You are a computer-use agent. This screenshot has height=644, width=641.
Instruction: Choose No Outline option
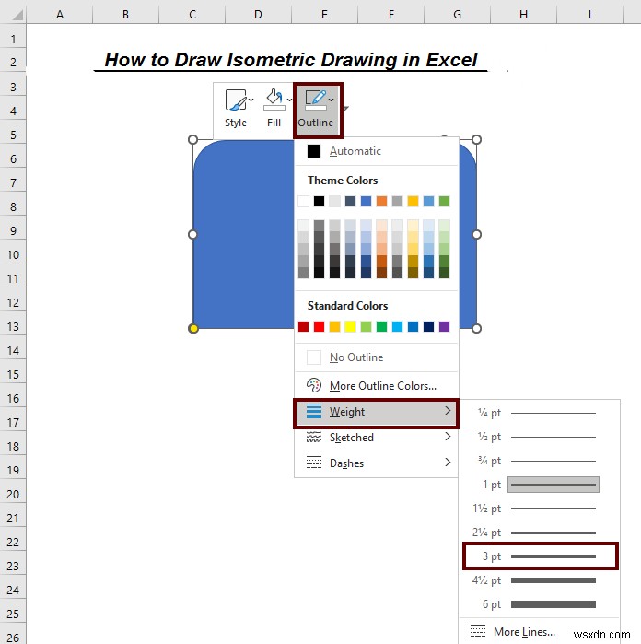click(376, 357)
